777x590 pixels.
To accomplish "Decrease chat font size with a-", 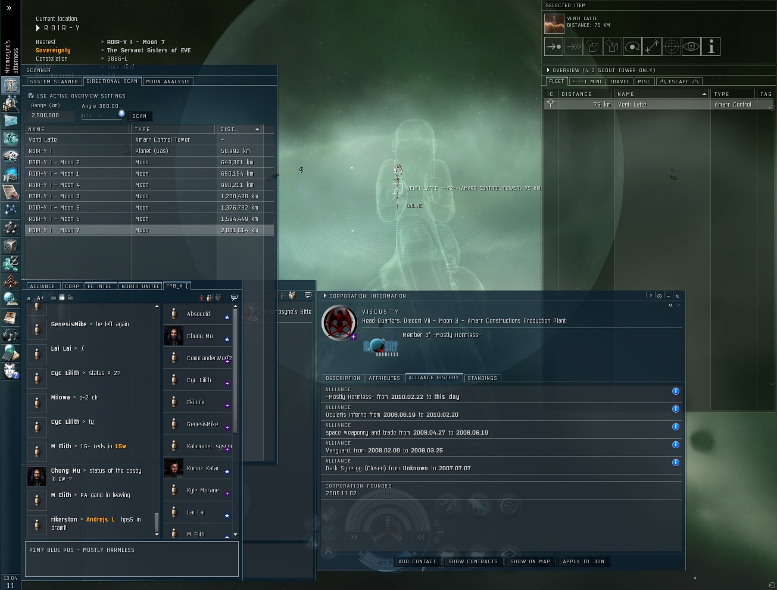I will click(x=30, y=298).
